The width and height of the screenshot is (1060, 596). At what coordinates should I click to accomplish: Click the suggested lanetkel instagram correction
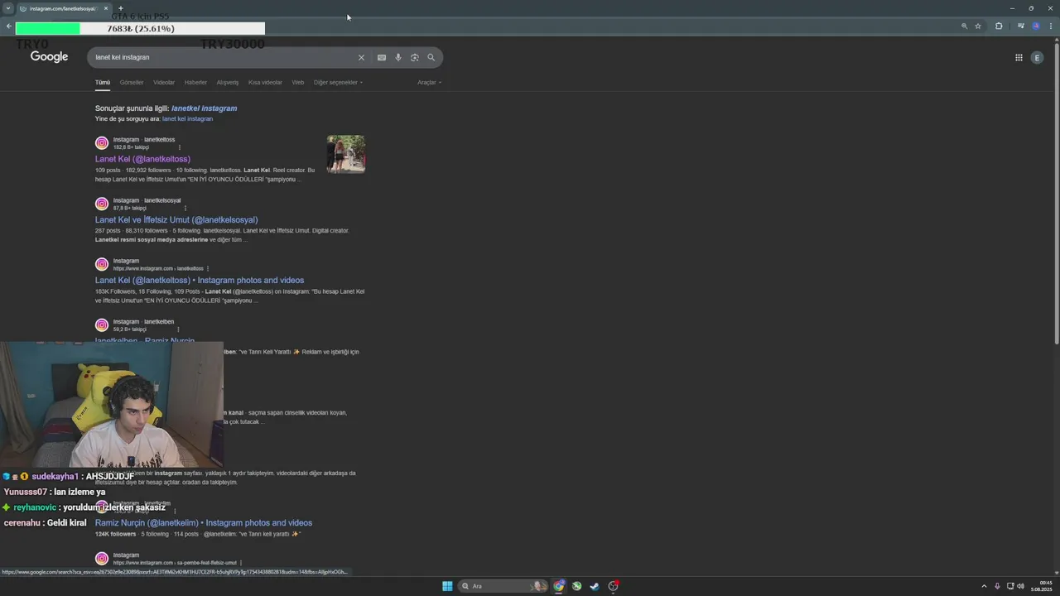tap(204, 108)
